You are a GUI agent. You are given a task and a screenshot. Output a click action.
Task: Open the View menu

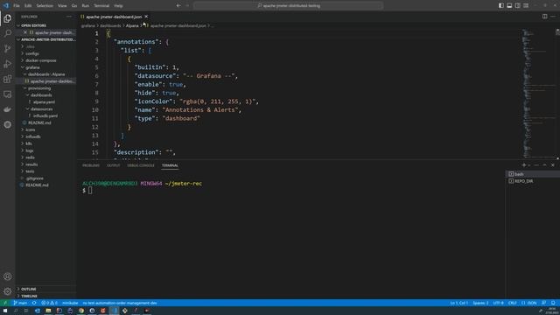62,6
